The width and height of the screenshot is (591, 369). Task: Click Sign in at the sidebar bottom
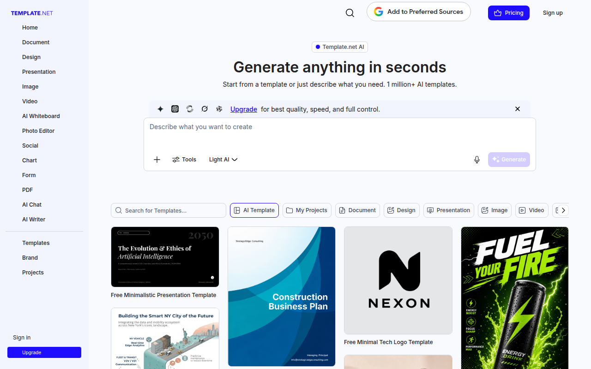pos(22,338)
